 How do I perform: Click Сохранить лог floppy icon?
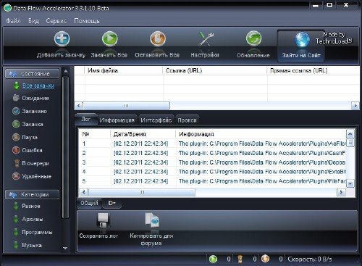coord(104,220)
